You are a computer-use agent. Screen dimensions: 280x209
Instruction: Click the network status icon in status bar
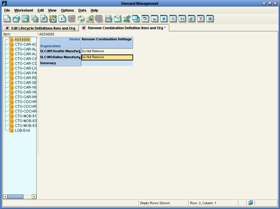[251, 203]
